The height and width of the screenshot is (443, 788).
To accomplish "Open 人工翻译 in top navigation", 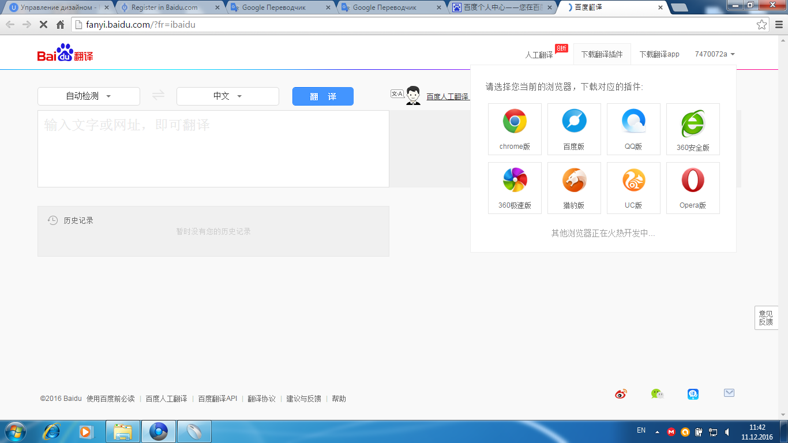I will 539,55.
